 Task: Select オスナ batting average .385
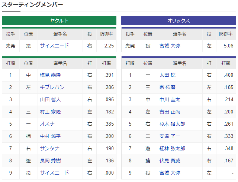(x=109, y=124)
